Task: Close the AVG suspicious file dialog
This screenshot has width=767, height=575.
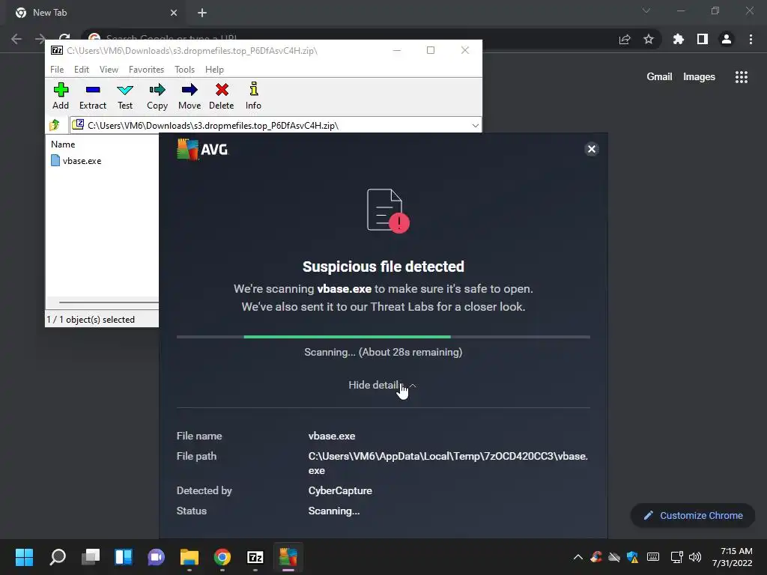Action: [592, 149]
